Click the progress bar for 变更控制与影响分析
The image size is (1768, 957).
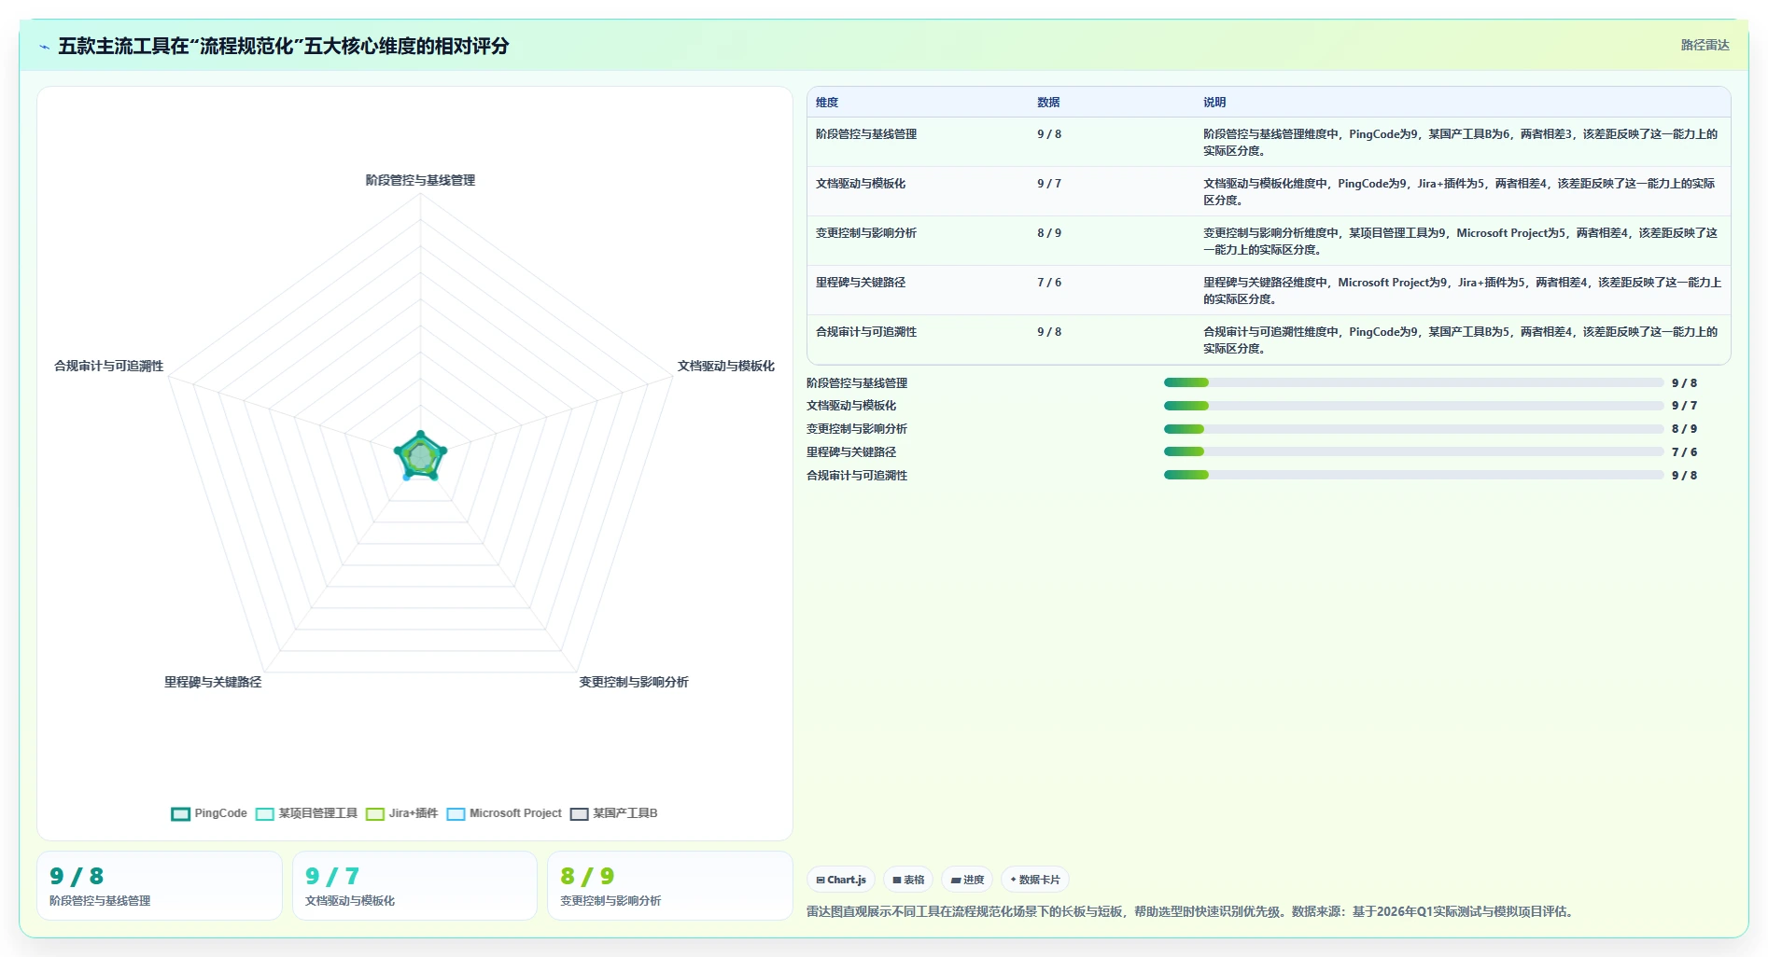coord(1413,429)
